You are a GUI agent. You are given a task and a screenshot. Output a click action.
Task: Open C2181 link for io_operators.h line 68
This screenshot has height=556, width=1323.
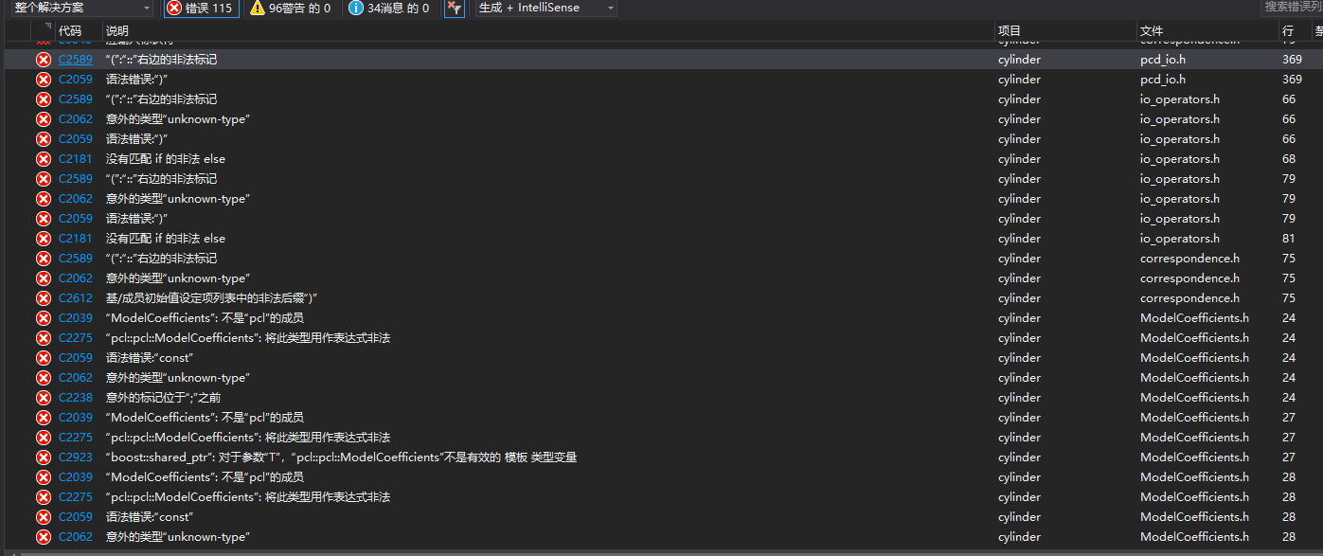tap(76, 159)
